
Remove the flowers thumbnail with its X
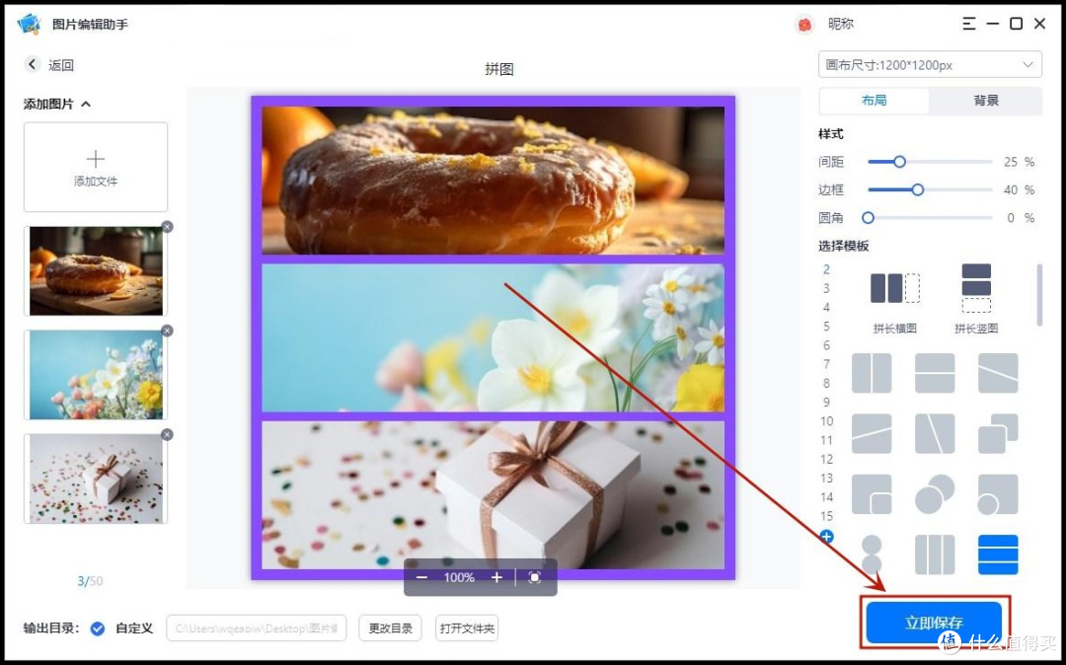(167, 331)
